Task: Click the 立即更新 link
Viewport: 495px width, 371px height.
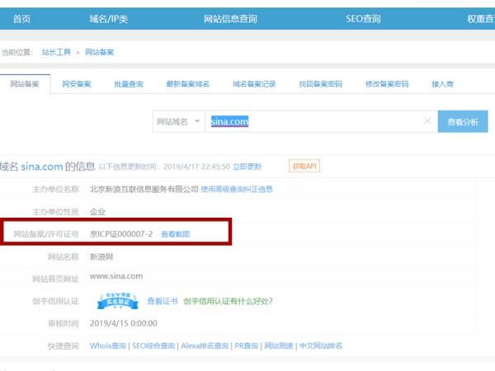Action: 247,167
